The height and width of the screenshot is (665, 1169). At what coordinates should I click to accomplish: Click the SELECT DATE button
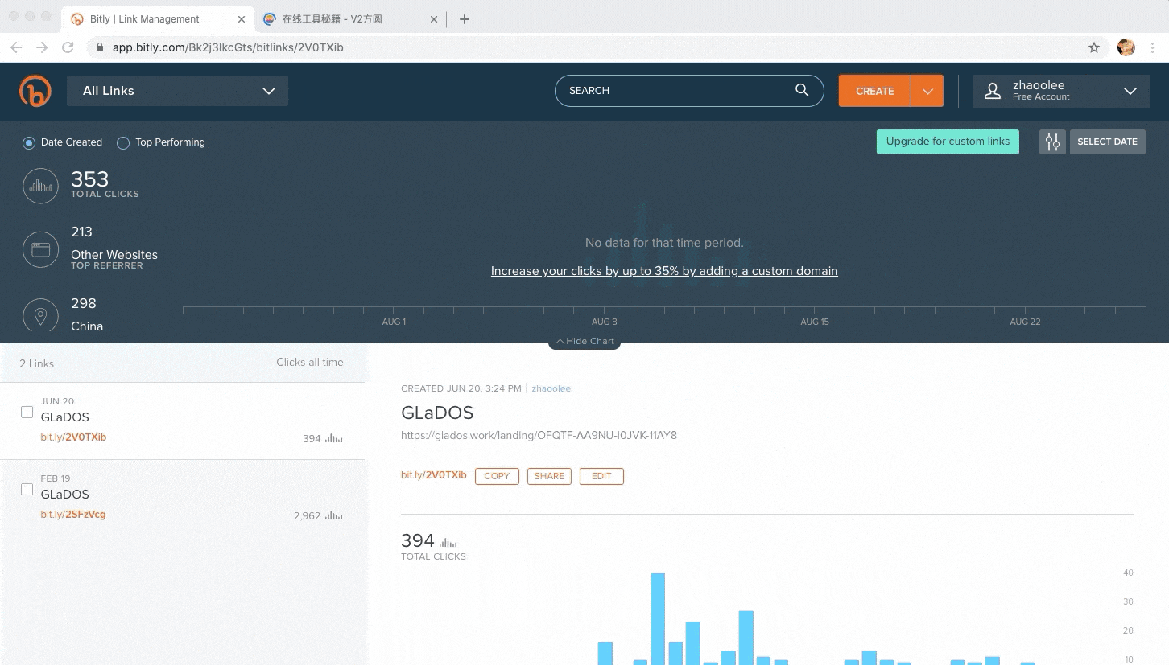click(x=1107, y=142)
